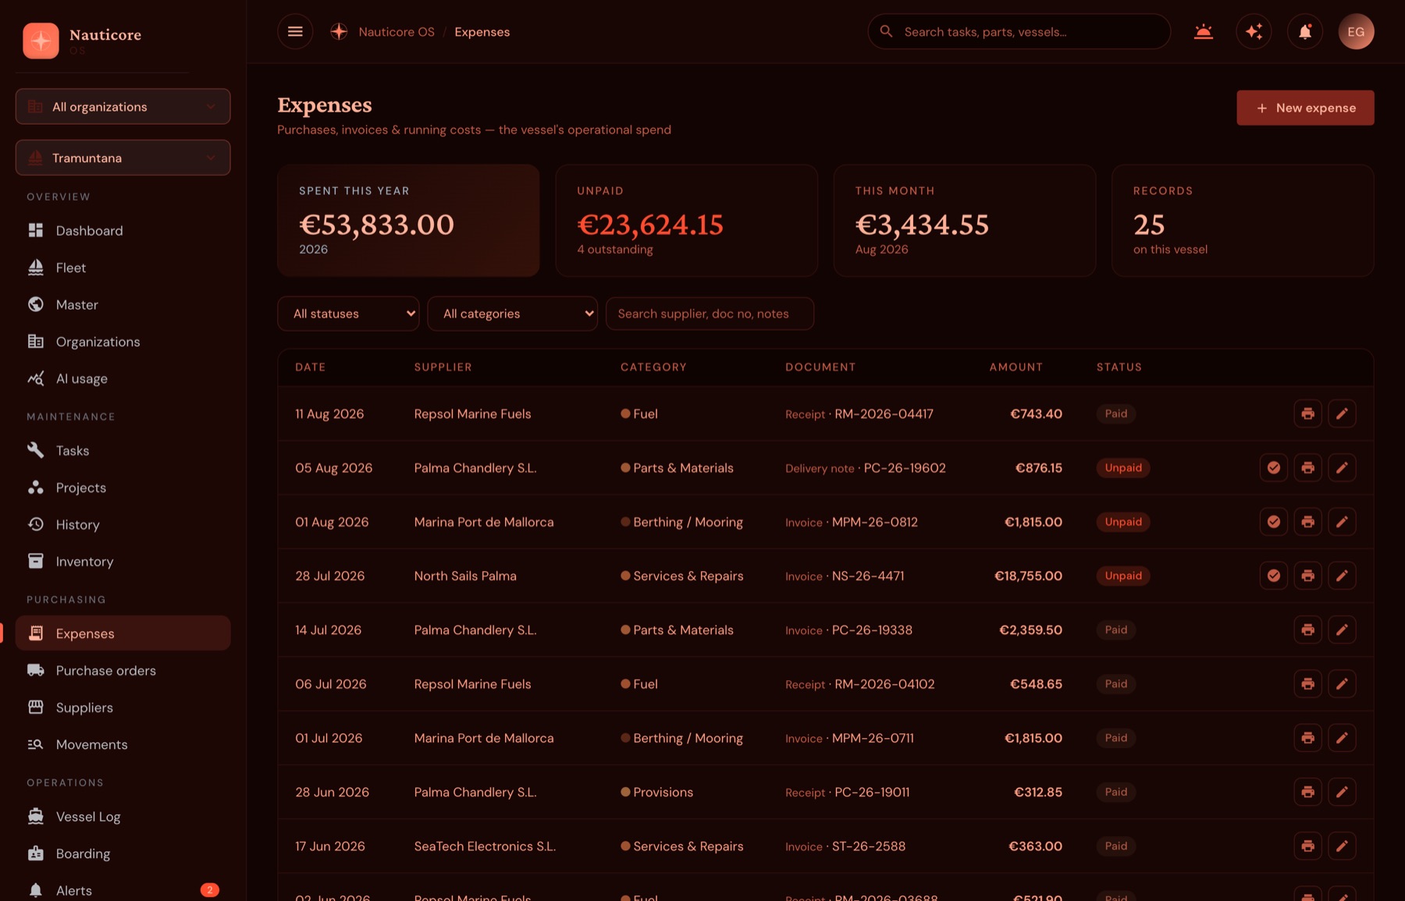Click the Amount column header

click(x=1016, y=367)
